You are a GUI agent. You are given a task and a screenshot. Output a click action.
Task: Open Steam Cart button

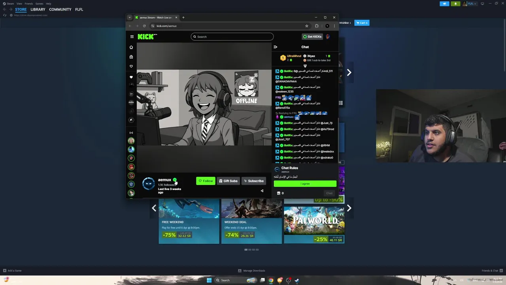pyautogui.click(x=362, y=23)
